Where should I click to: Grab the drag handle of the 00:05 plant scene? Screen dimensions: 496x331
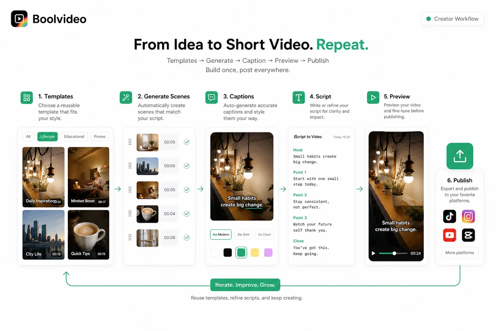click(130, 142)
